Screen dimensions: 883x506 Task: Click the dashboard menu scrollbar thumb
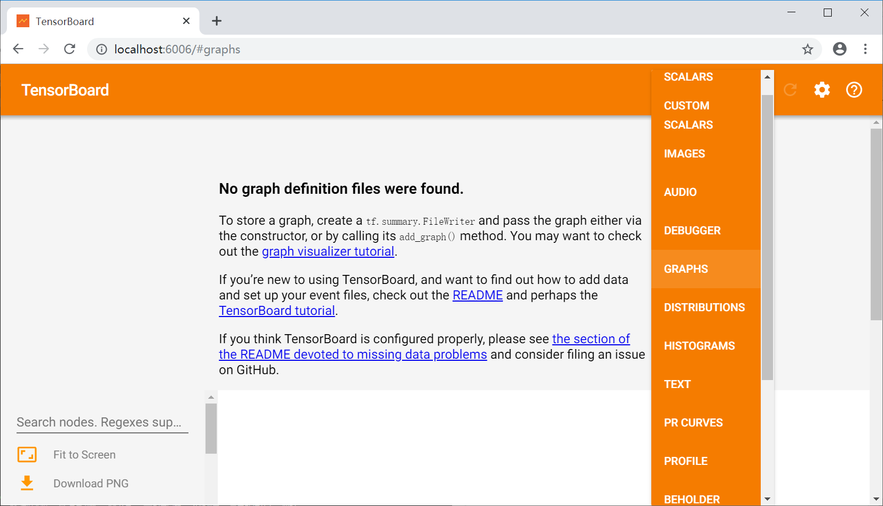tap(767, 238)
